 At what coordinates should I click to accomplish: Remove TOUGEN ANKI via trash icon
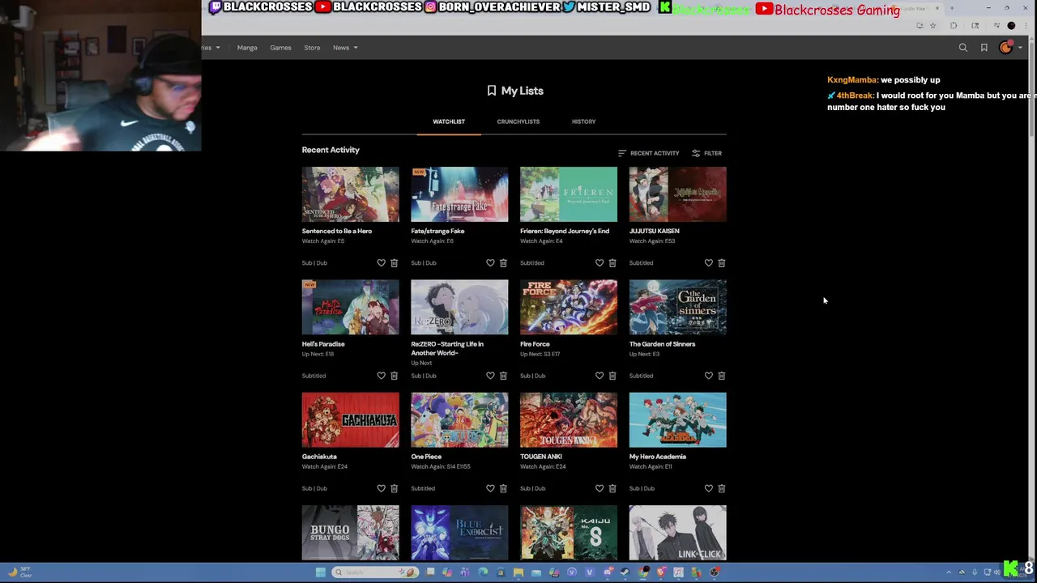point(612,488)
